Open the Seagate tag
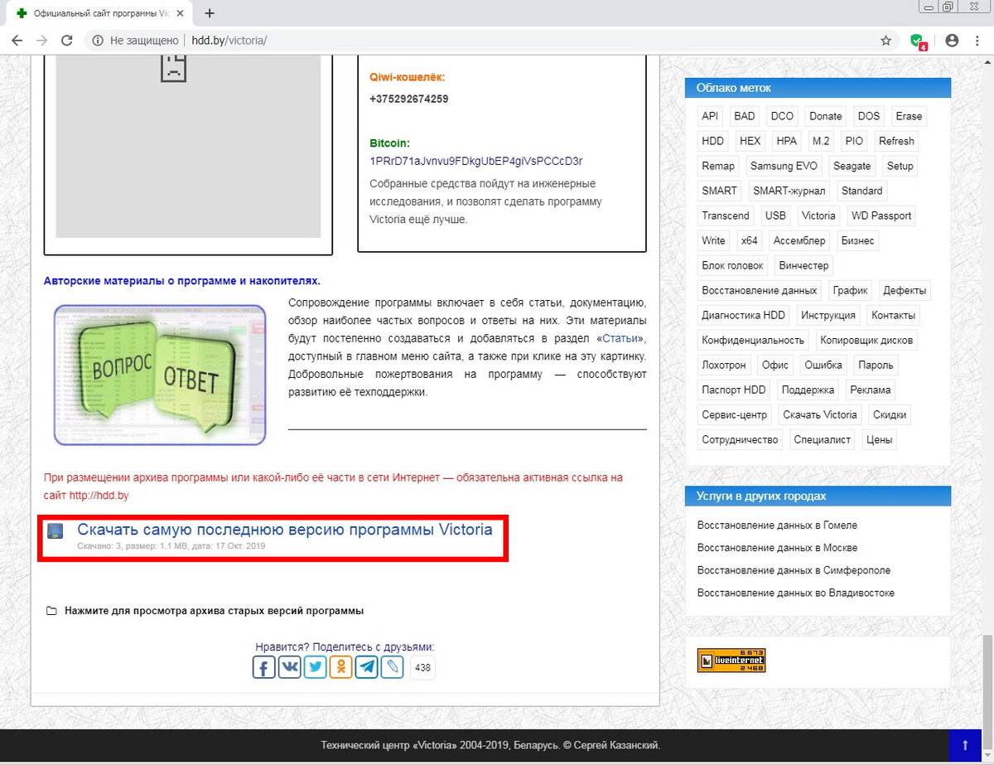The image size is (994, 765). 852,166
